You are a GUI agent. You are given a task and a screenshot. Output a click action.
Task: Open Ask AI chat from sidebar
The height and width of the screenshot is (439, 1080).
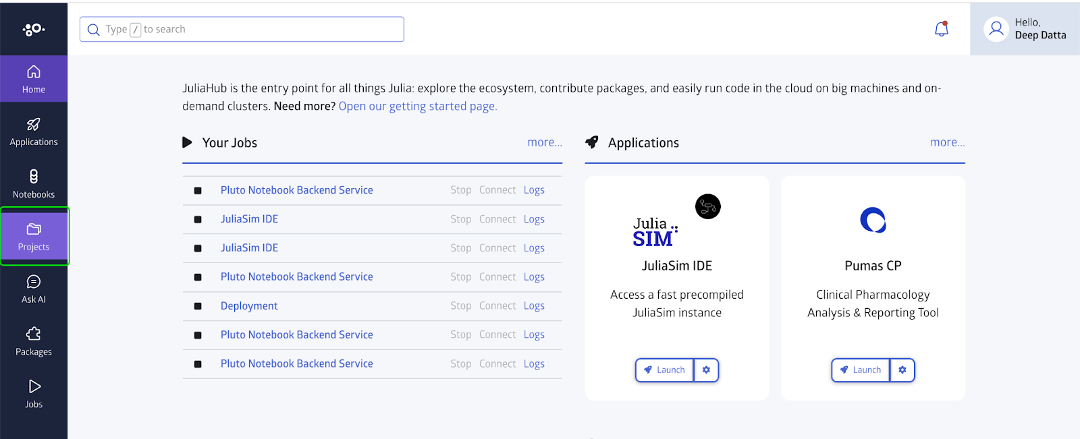pyautogui.click(x=34, y=289)
